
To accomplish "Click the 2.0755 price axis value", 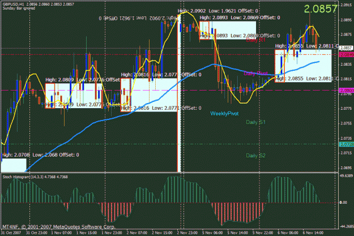I will pos(346,123).
